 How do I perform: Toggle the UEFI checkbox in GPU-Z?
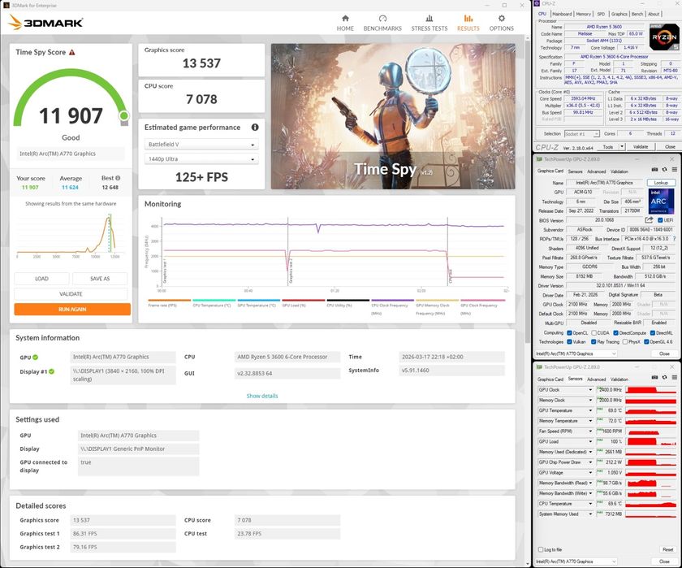click(x=658, y=220)
